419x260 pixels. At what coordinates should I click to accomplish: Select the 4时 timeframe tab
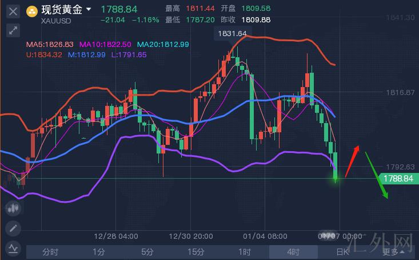pos(293,251)
